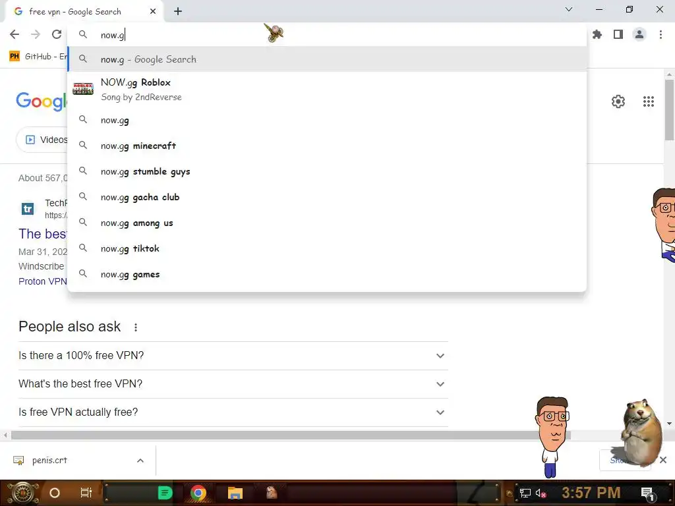Click the tr favicon of the search result
This screenshot has height=506, width=675.
coord(28,209)
